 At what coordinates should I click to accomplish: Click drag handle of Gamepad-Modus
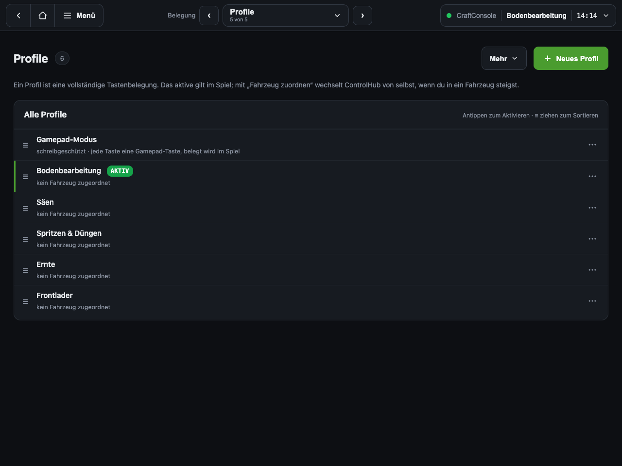(x=25, y=145)
